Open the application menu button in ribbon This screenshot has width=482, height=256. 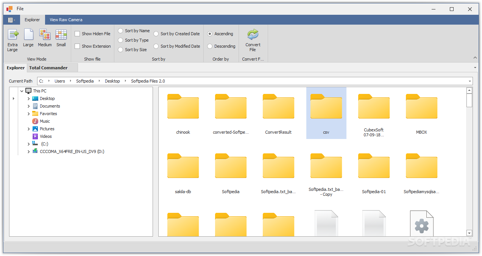point(11,20)
